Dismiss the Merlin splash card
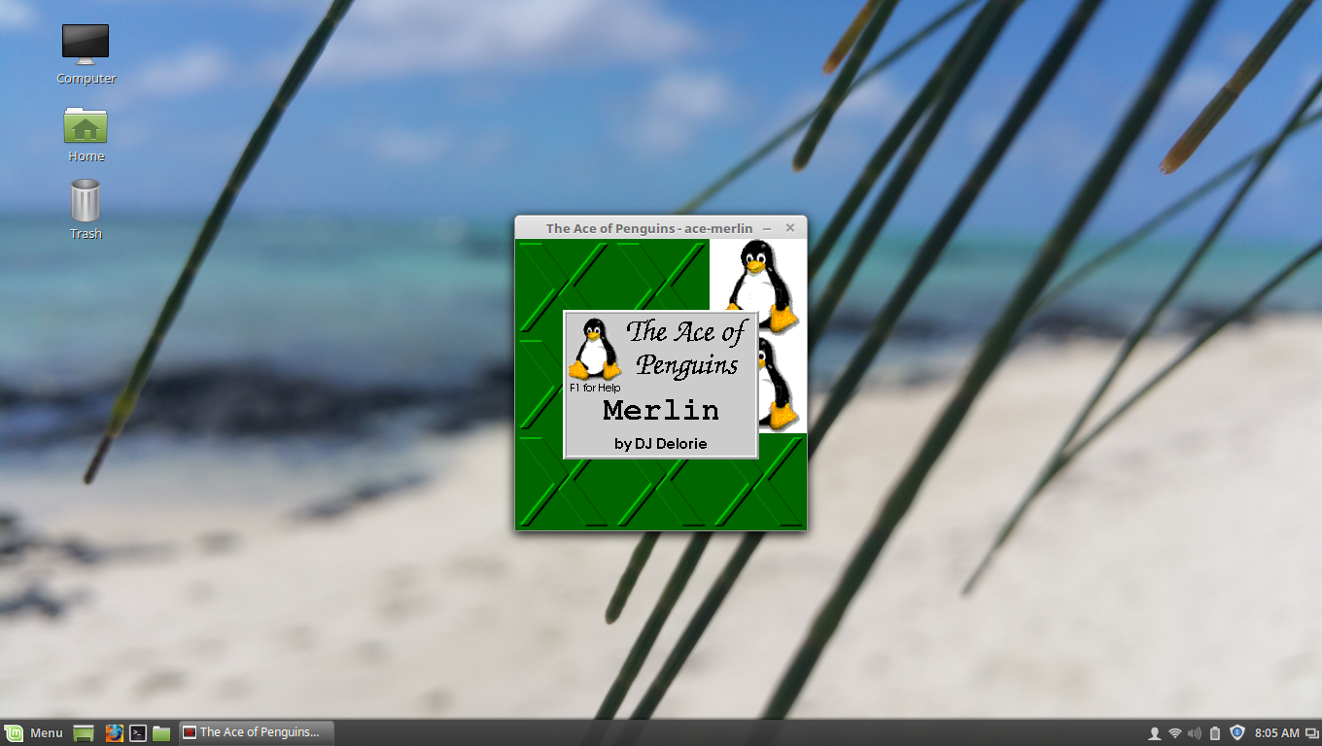 661,385
